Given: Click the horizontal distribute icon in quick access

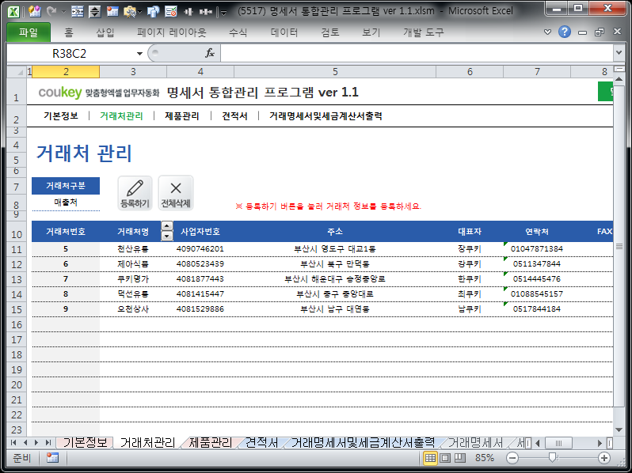Looking at the screenshot, I should [206, 12].
